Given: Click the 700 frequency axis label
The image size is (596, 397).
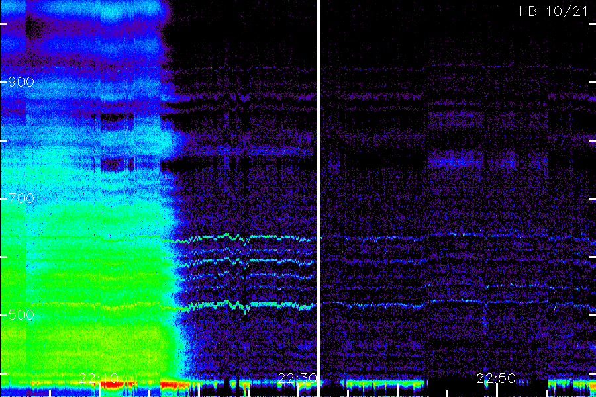Looking at the screenshot, I should point(21,198).
